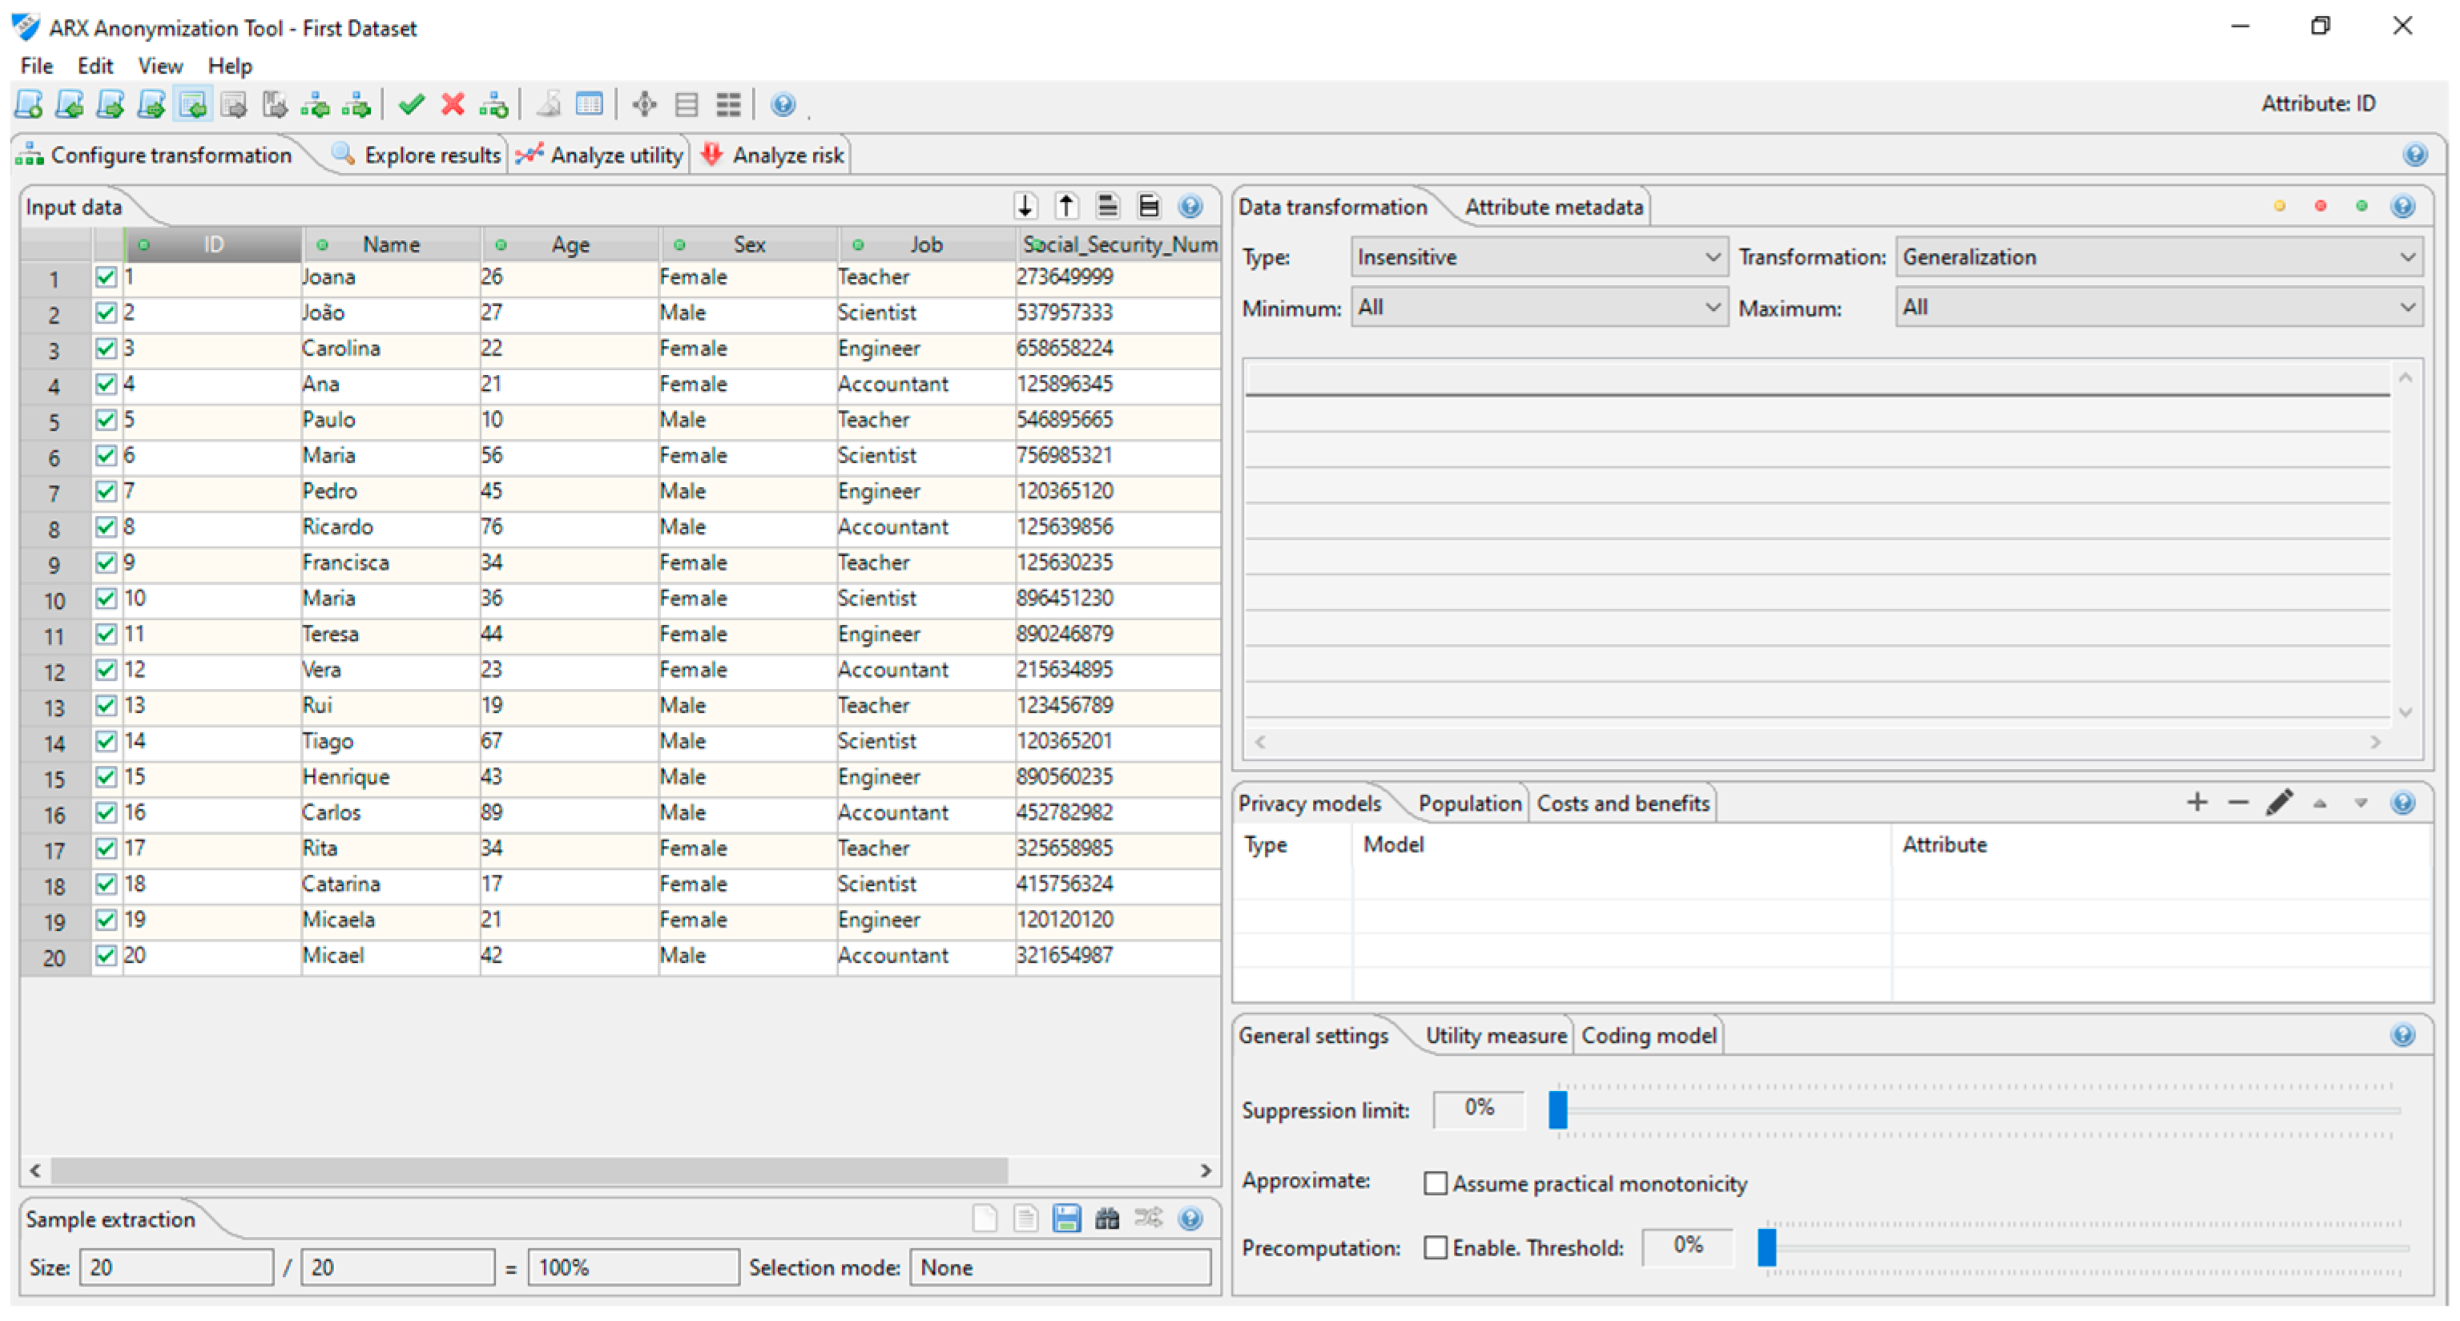The width and height of the screenshot is (2460, 1321).
Task: Click the green checkmark Anonymize icon
Action: click(412, 104)
